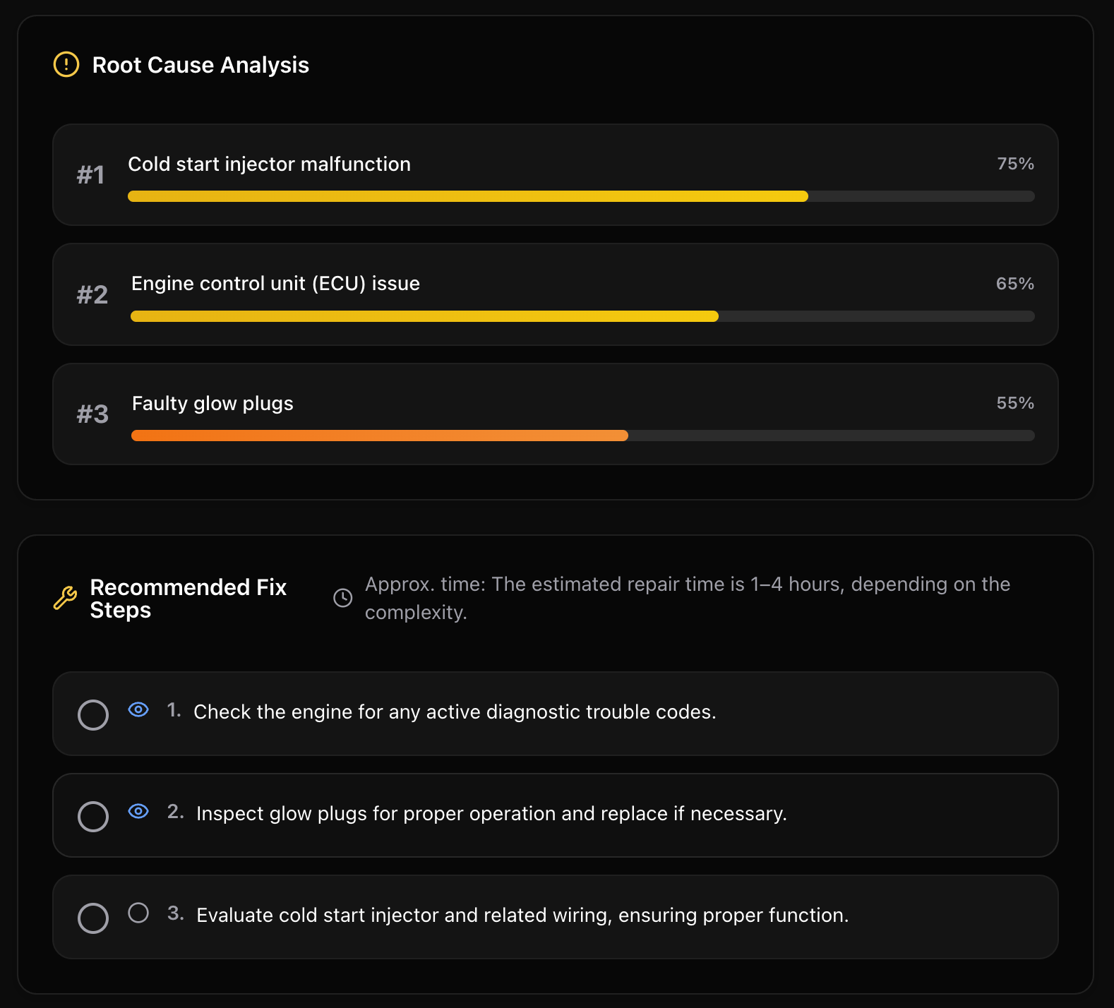Click the 55% orange progress bar
Viewport: 1114px width, 1008px height.
379,436
